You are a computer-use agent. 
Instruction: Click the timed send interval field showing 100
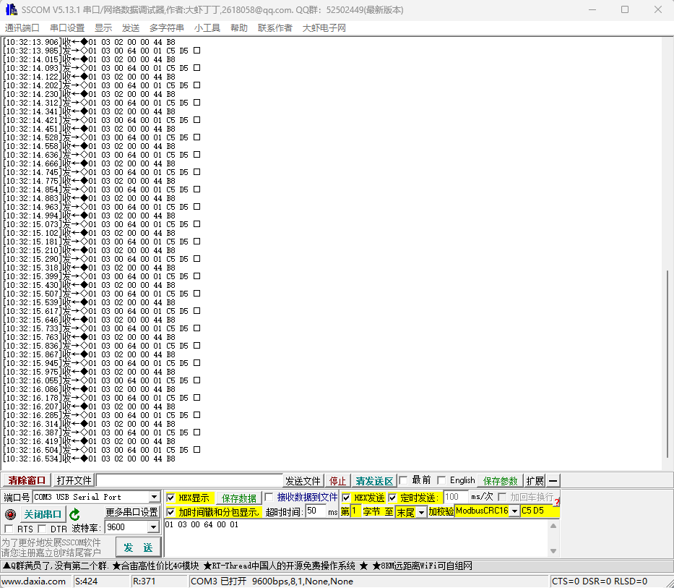coord(456,497)
